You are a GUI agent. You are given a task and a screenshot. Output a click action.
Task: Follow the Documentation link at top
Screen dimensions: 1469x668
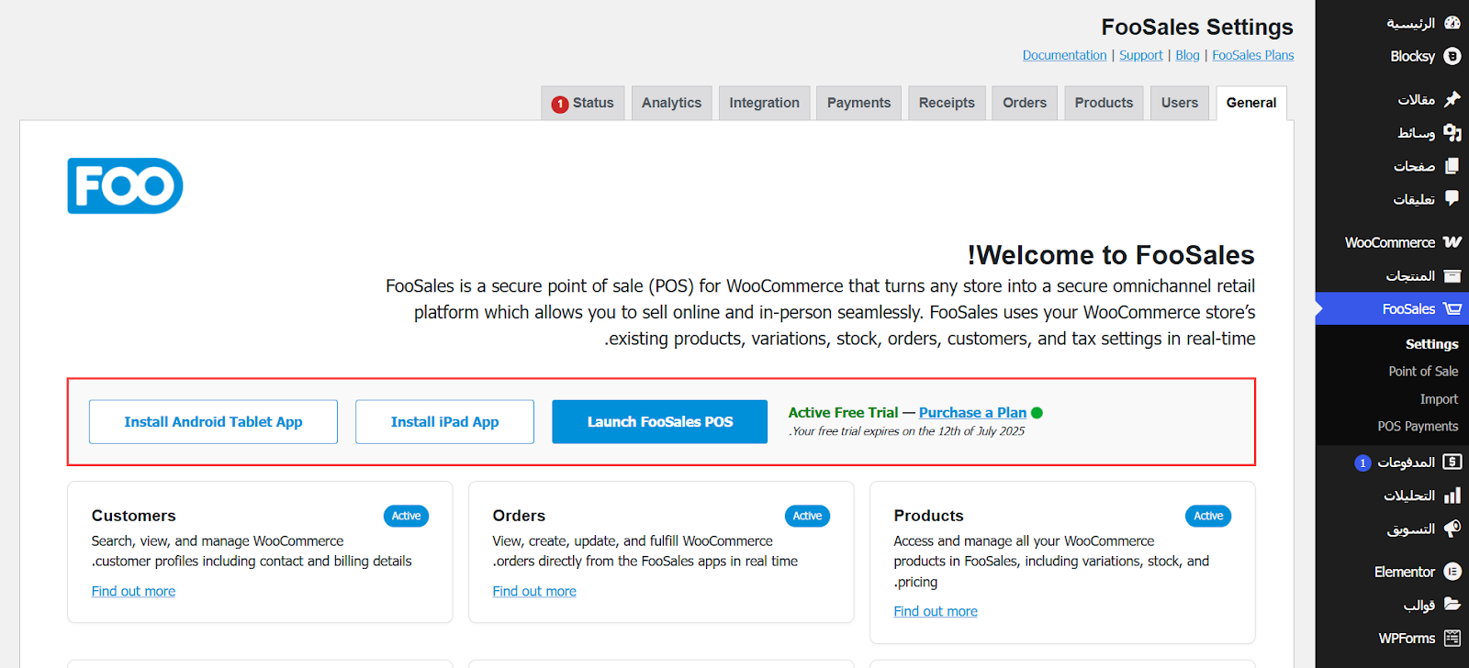pyautogui.click(x=1064, y=55)
